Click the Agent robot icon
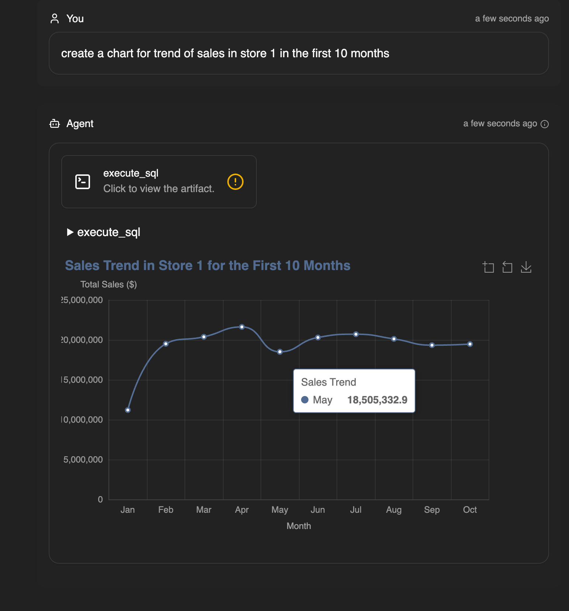 click(55, 123)
